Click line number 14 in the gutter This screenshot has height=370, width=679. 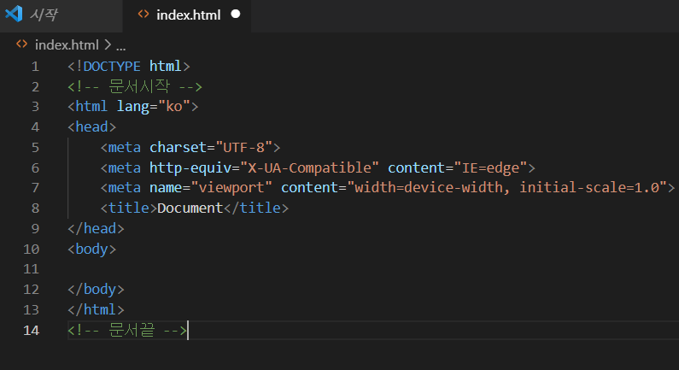(x=32, y=331)
